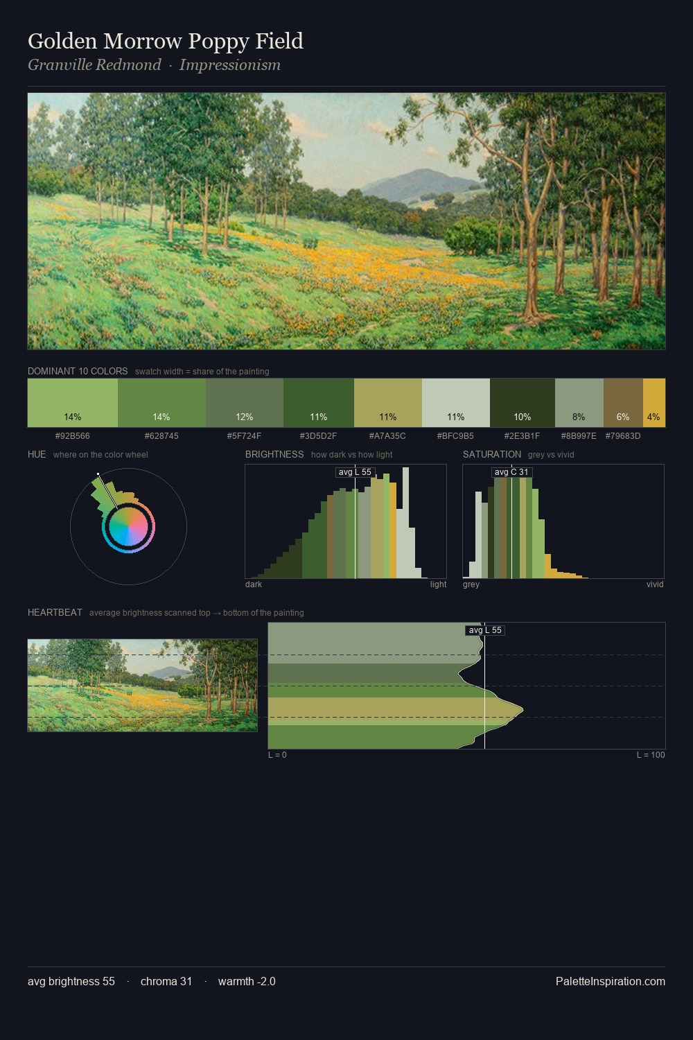Click footer stat 'warmth -2.0'

[x=247, y=981]
